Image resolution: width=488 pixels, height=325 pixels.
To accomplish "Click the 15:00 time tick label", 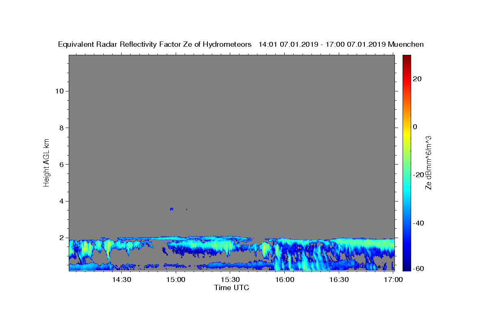I will 176,279.
